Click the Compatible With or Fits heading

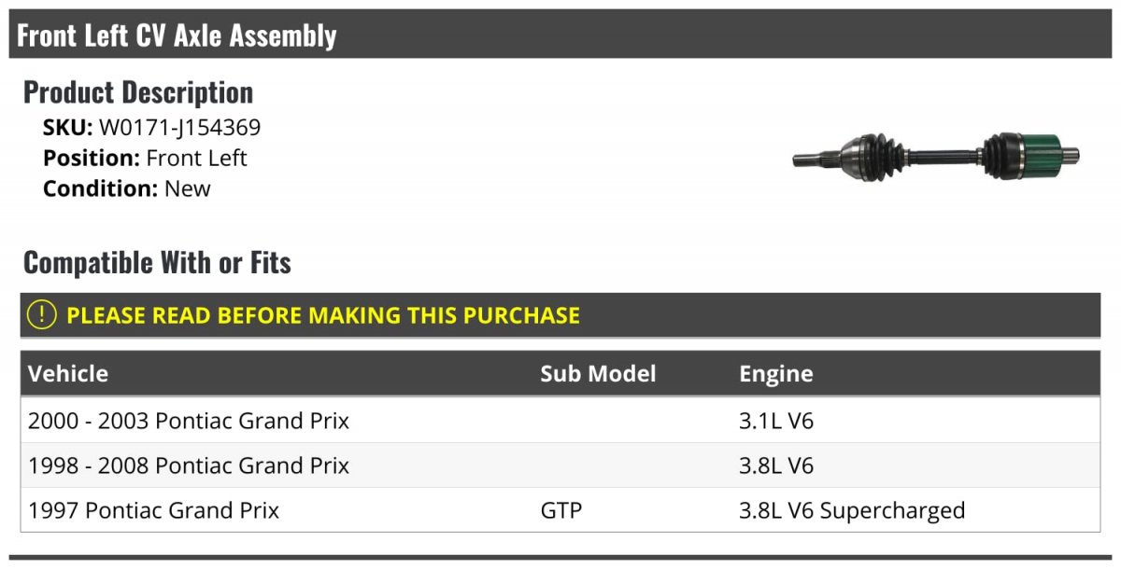pos(157,263)
